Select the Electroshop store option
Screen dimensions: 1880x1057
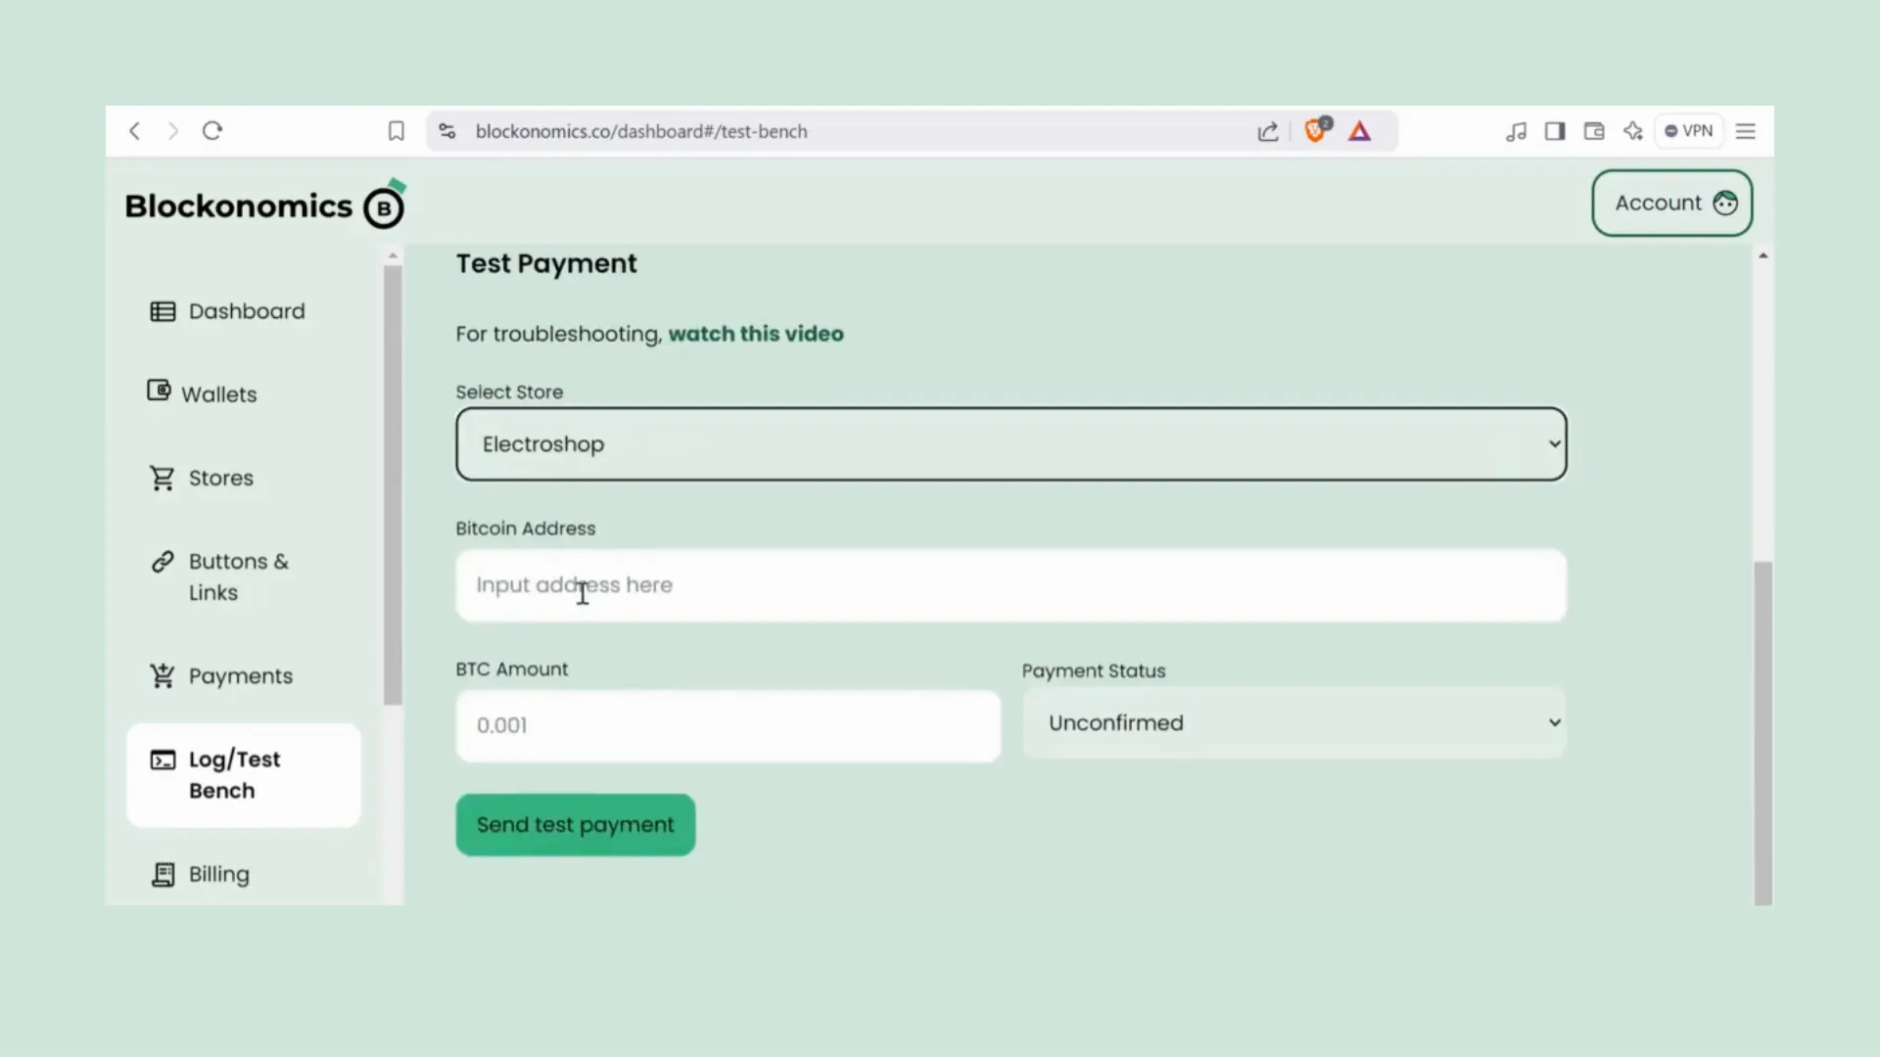[1013, 442]
